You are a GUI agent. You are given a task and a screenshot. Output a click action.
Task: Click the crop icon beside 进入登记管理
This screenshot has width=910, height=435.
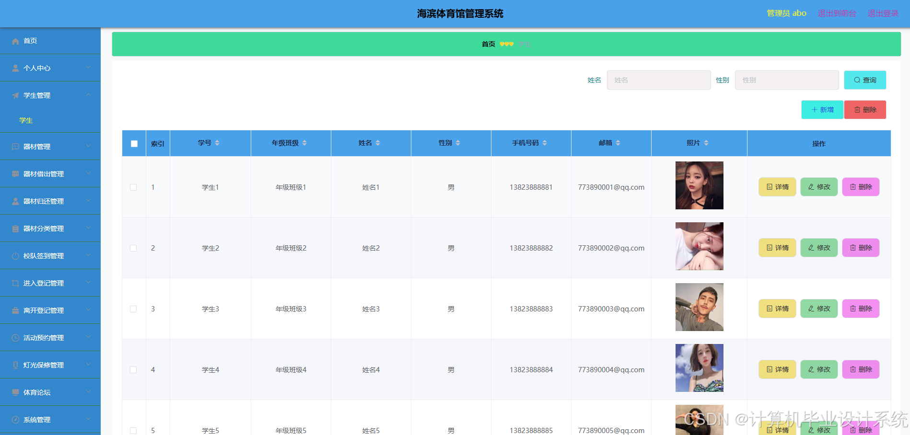(x=15, y=284)
